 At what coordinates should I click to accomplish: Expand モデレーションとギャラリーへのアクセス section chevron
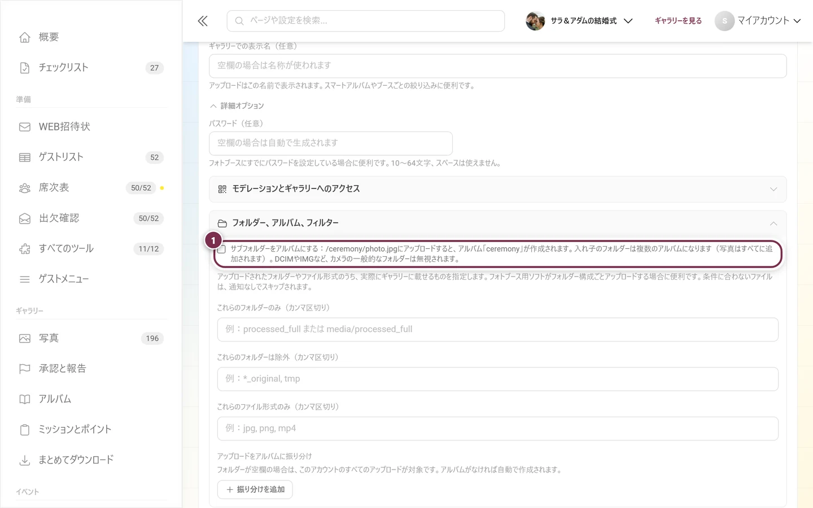[773, 189]
